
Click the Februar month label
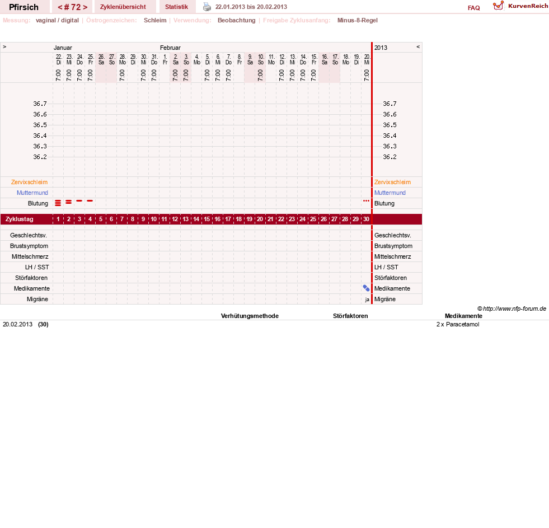pos(170,48)
